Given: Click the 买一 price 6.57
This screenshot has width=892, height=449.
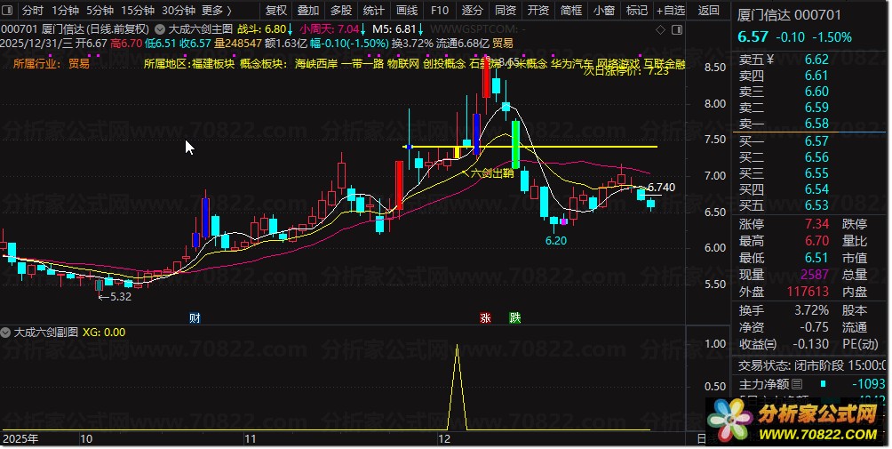Looking at the screenshot, I should tap(816, 141).
